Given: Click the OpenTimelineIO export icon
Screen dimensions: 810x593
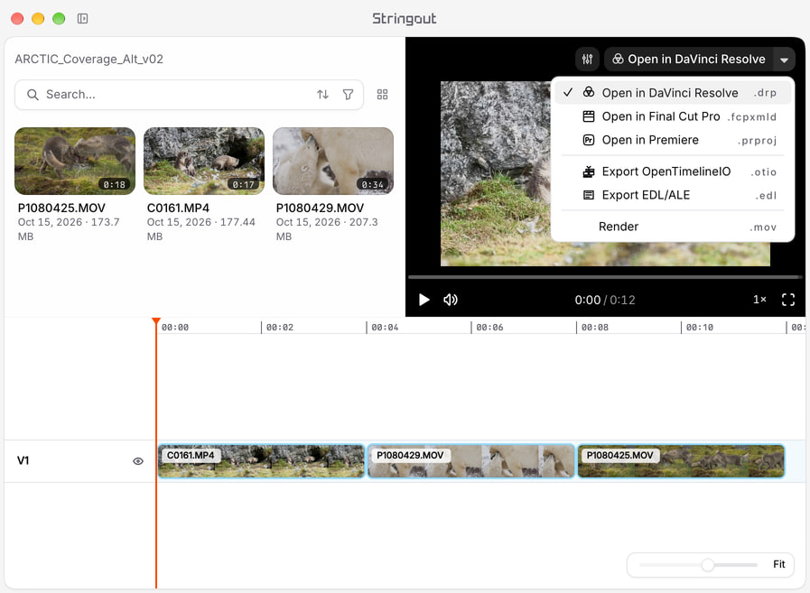Looking at the screenshot, I should (x=589, y=171).
